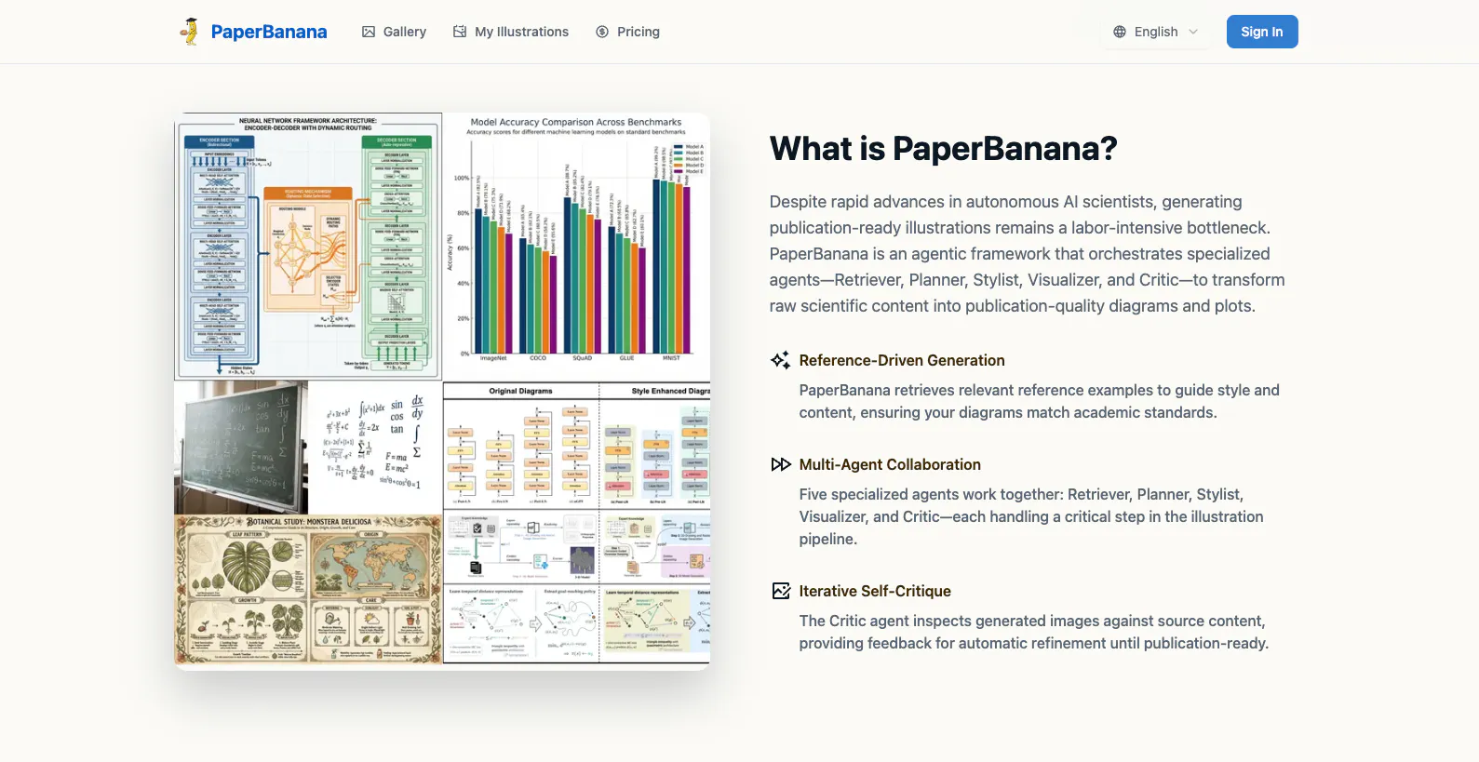Open the Pricing page
The height and width of the screenshot is (762, 1479).
[x=627, y=32]
